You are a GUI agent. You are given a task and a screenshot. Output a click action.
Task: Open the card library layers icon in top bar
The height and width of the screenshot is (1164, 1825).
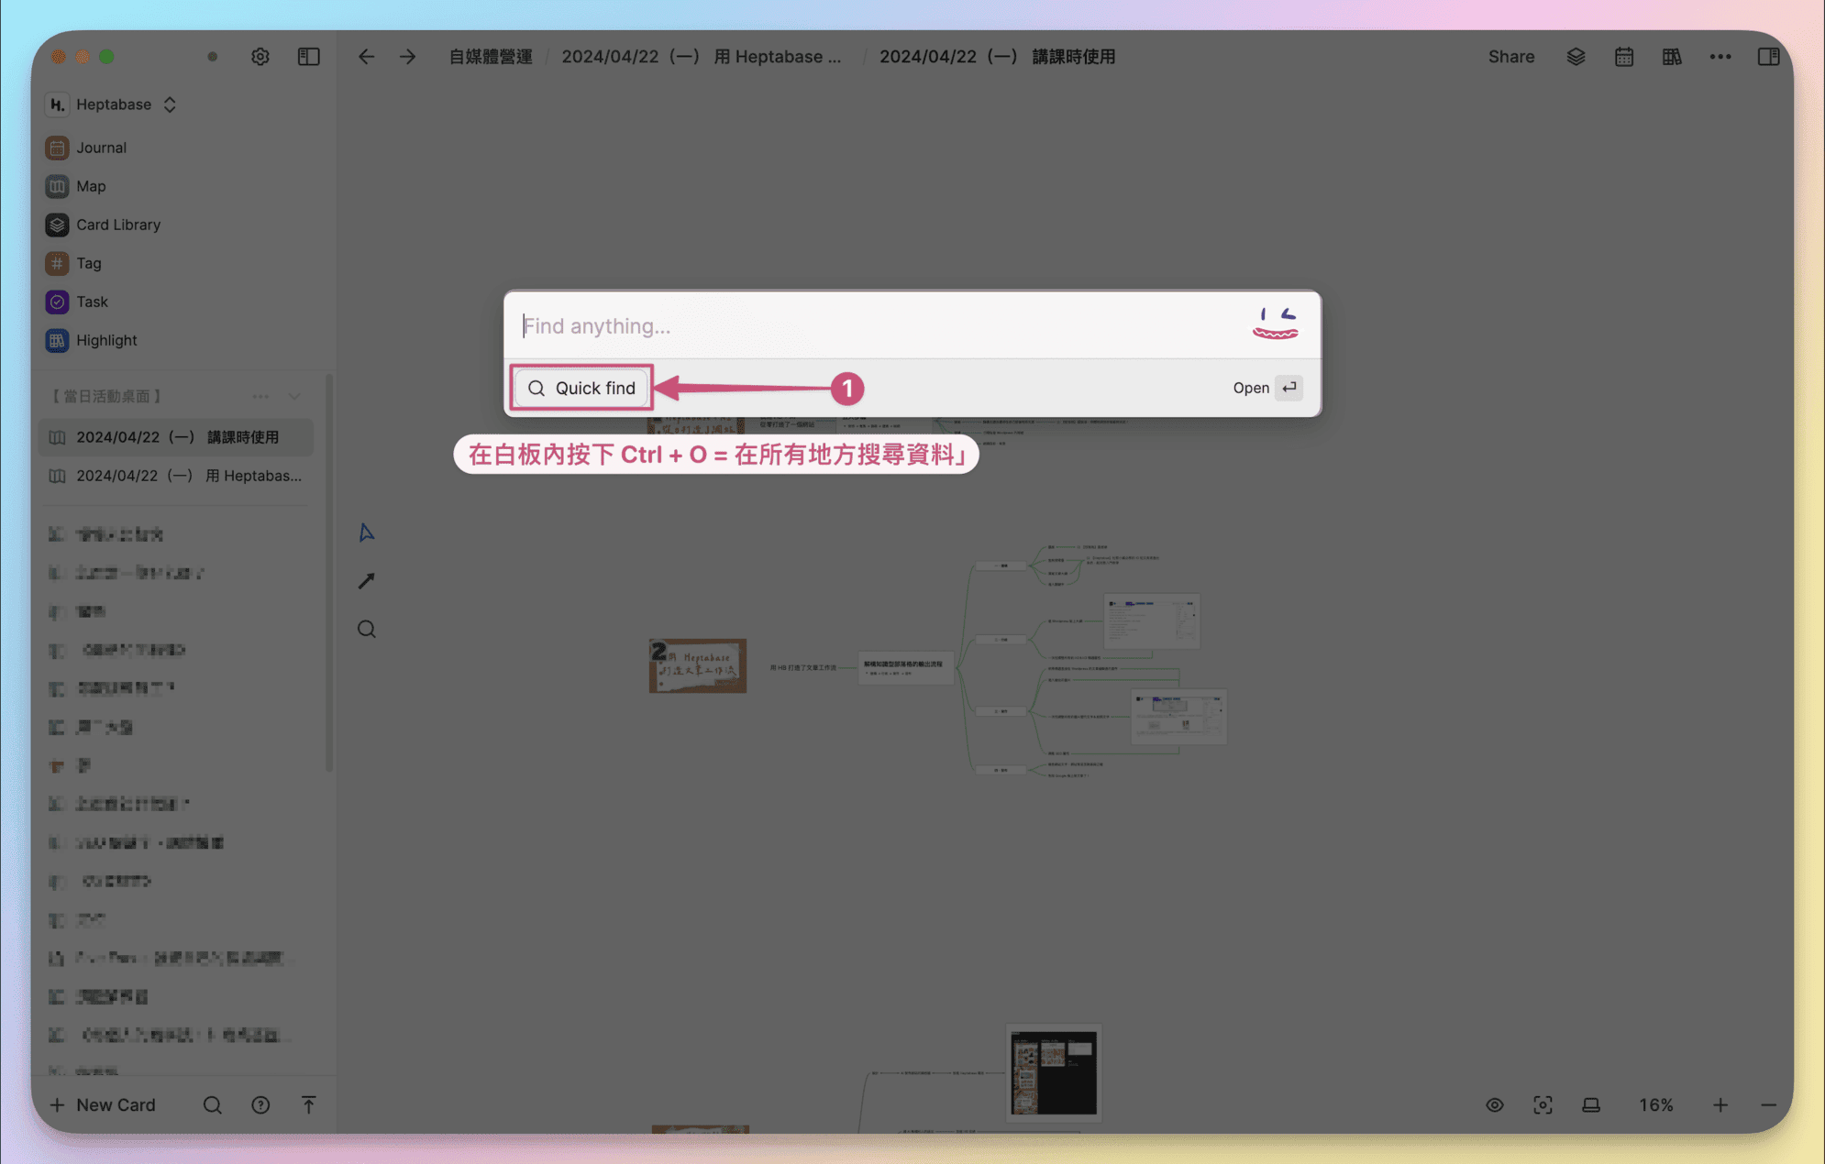coord(1576,57)
